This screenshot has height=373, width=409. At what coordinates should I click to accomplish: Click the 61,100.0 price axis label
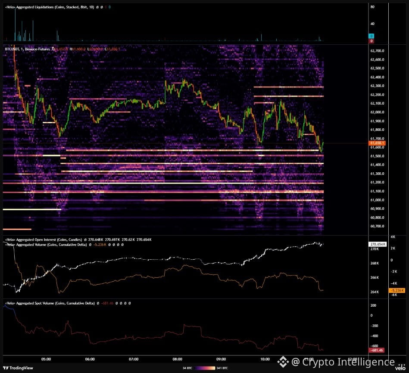click(x=377, y=191)
